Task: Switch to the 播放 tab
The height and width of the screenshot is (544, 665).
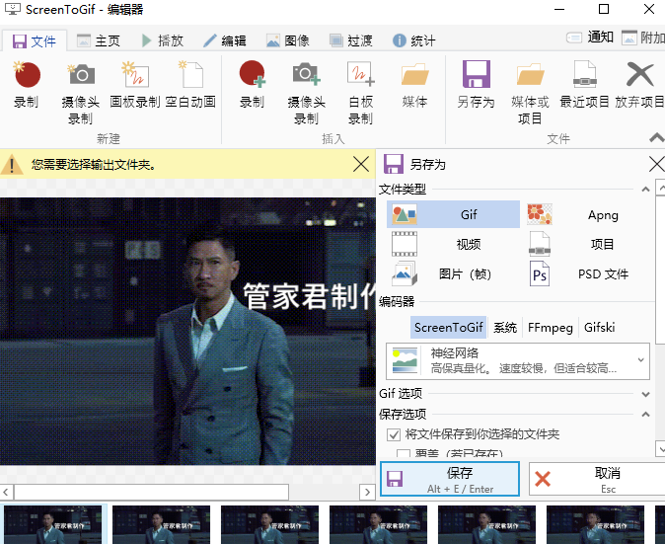Action: pyautogui.click(x=162, y=40)
